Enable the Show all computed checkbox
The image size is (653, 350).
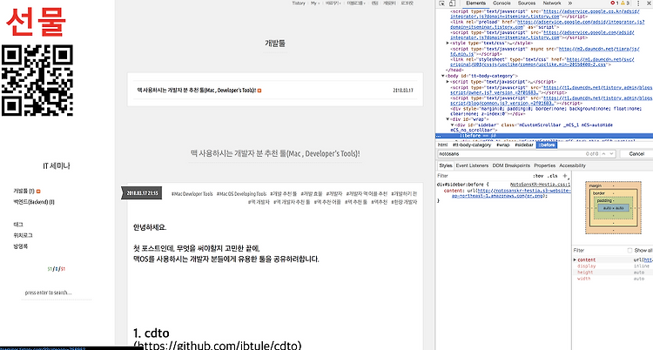629,251
